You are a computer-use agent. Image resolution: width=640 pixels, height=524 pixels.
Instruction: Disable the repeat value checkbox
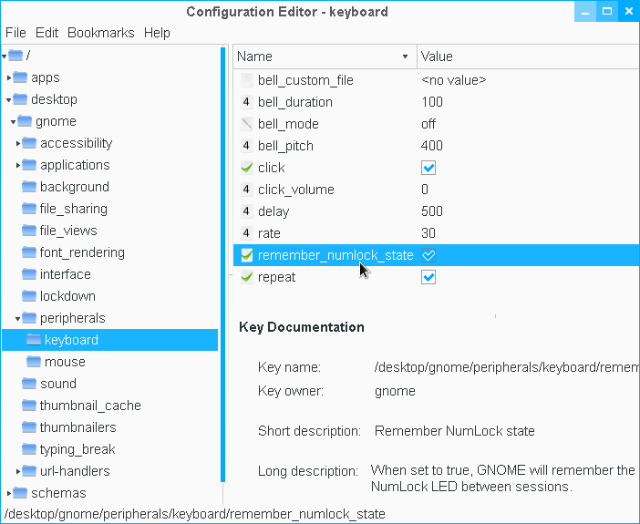[x=428, y=277]
